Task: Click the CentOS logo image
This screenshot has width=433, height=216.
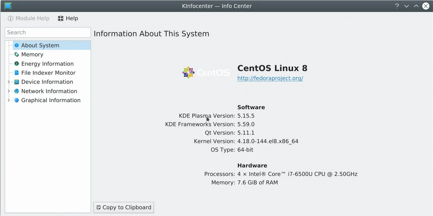Action: 206,73
